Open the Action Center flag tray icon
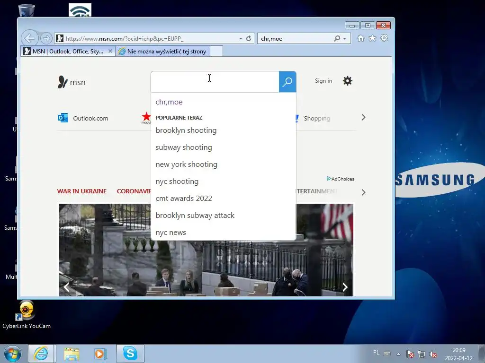Viewport: 485px width, 363px height. [x=410, y=354]
